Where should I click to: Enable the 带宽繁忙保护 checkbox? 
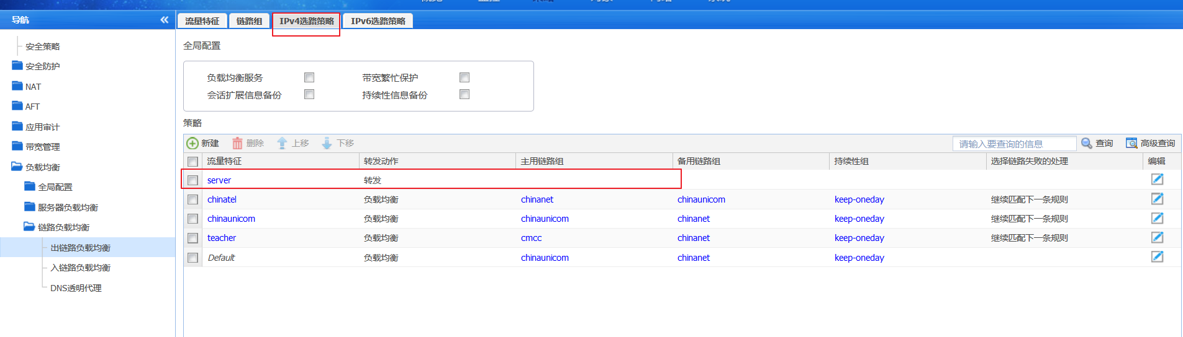tap(465, 77)
